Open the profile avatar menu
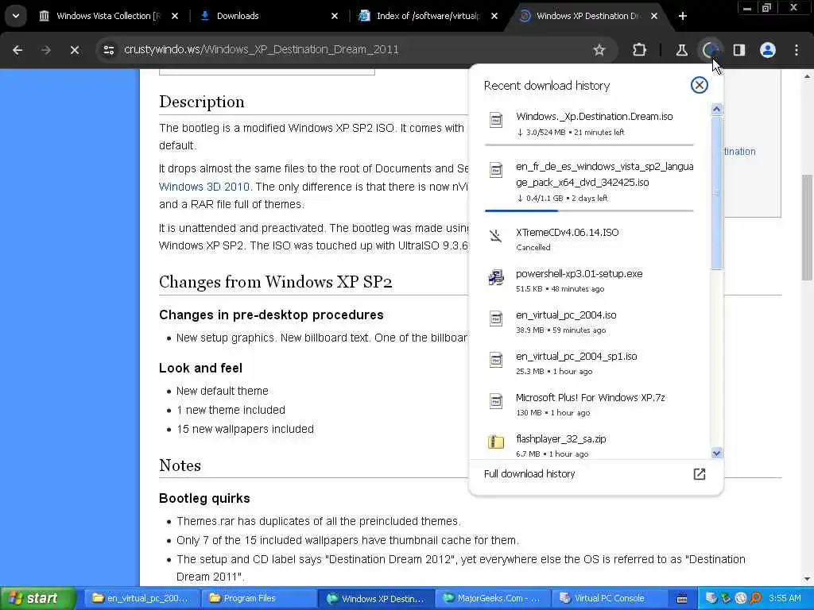The width and height of the screenshot is (814, 610). tap(768, 50)
